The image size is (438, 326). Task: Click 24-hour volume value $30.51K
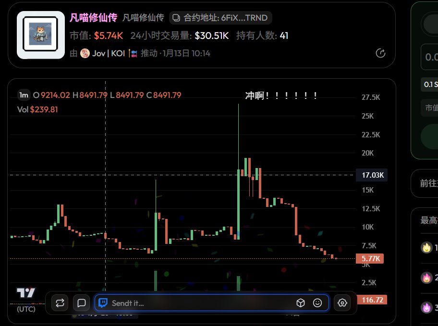point(211,36)
